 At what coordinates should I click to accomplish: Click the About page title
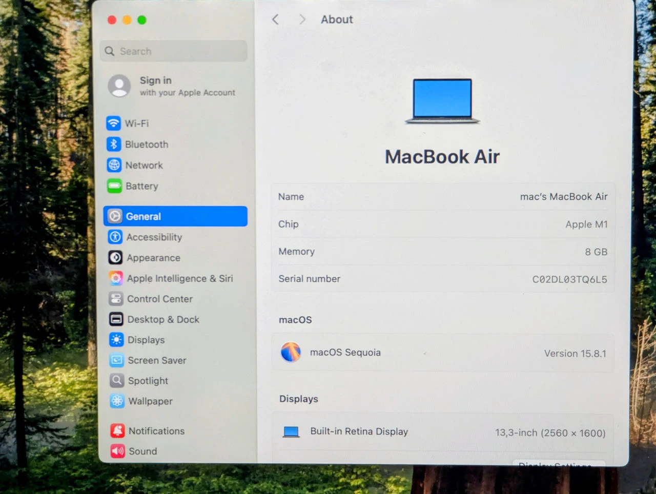click(x=337, y=19)
